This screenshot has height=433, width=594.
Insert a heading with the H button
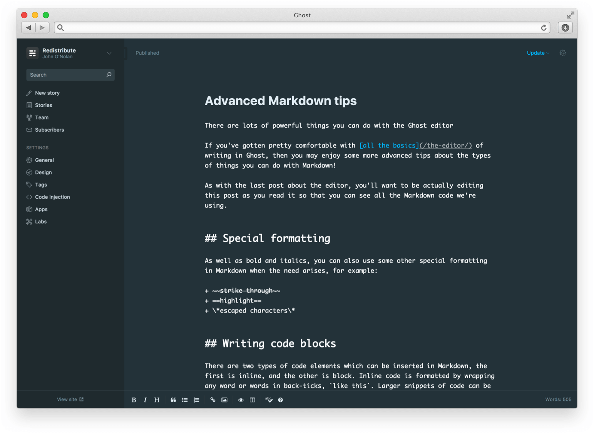click(157, 400)
